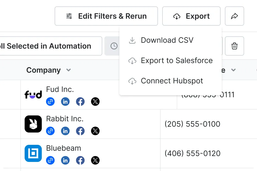The image size is (257, 171).
Task: Click the Edit Filters & Rerun button
Action: click(x=106, y=16)
